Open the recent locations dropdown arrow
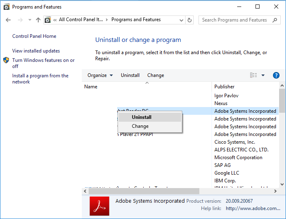The height and width of the screenshot is (219, 286). click(30, 20)
